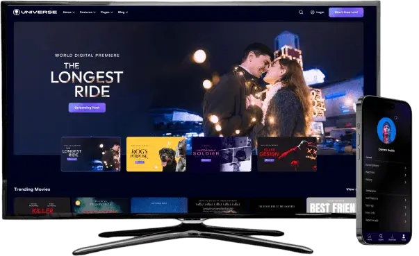Open Settings row chevron on phone
Screen dimensions: 419x256
tap(405, 207)
